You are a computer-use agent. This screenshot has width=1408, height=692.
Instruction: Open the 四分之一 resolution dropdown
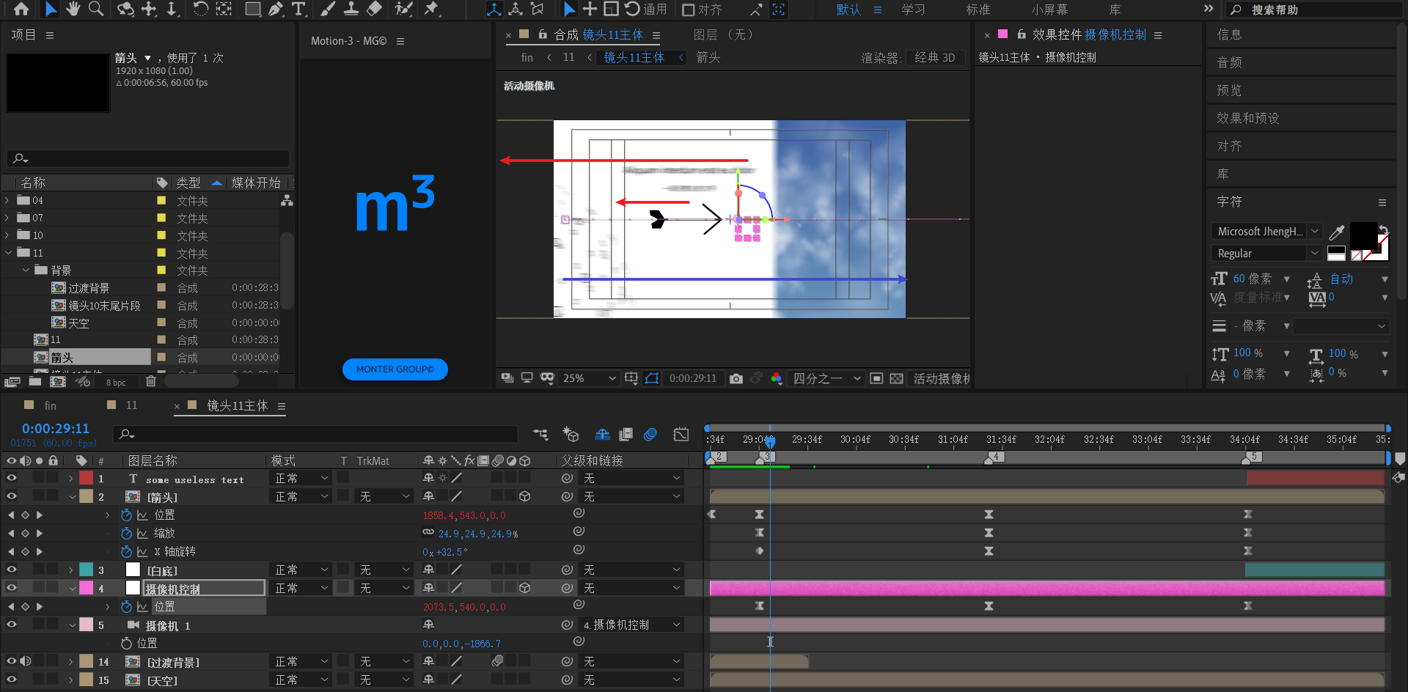826,378
